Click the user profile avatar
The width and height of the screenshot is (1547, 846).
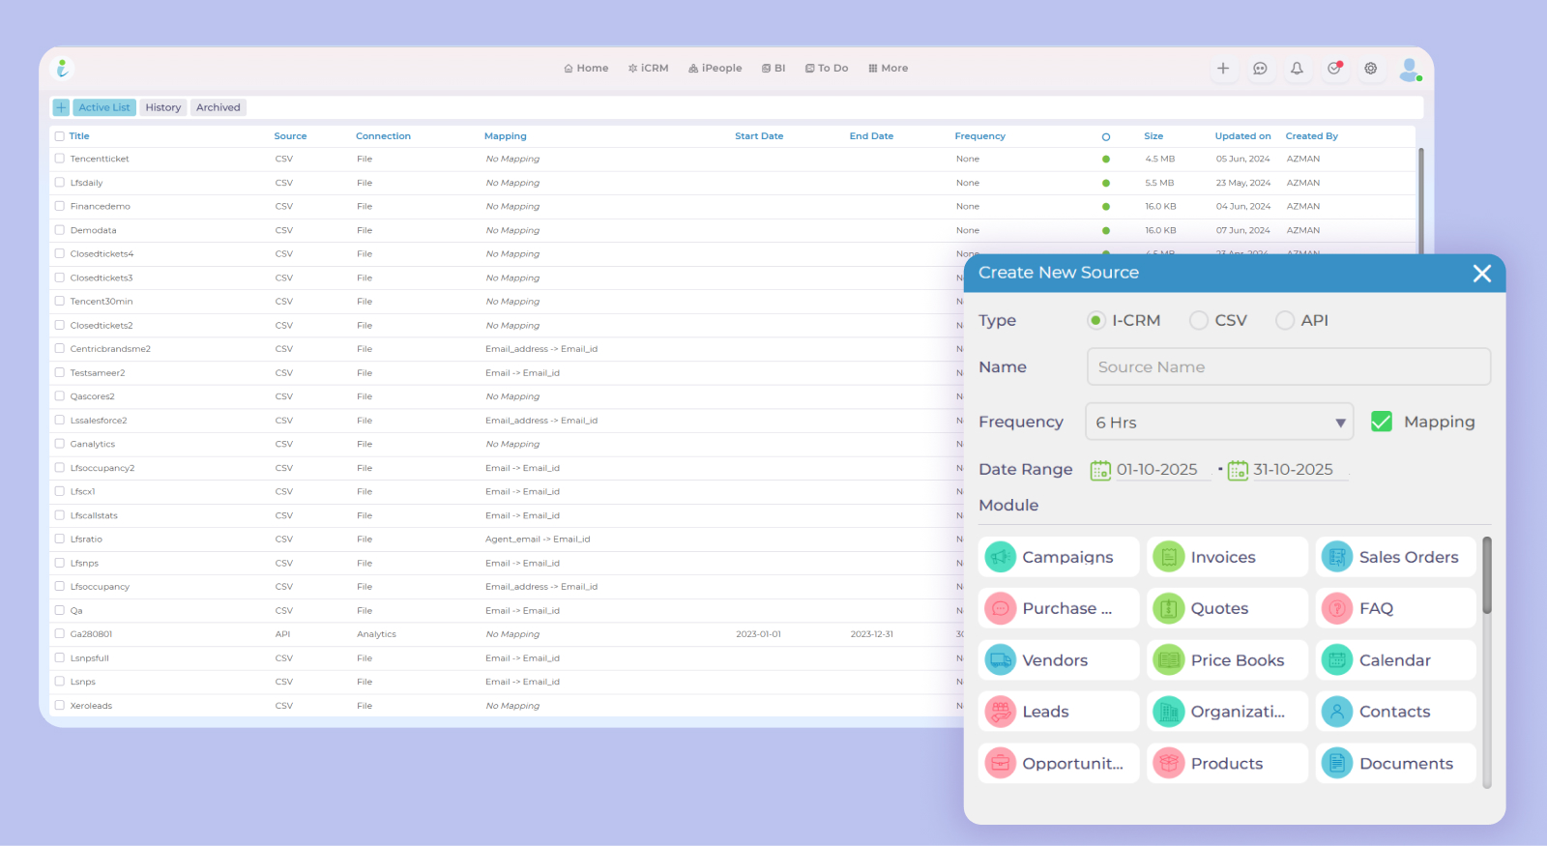(1410, 69)
